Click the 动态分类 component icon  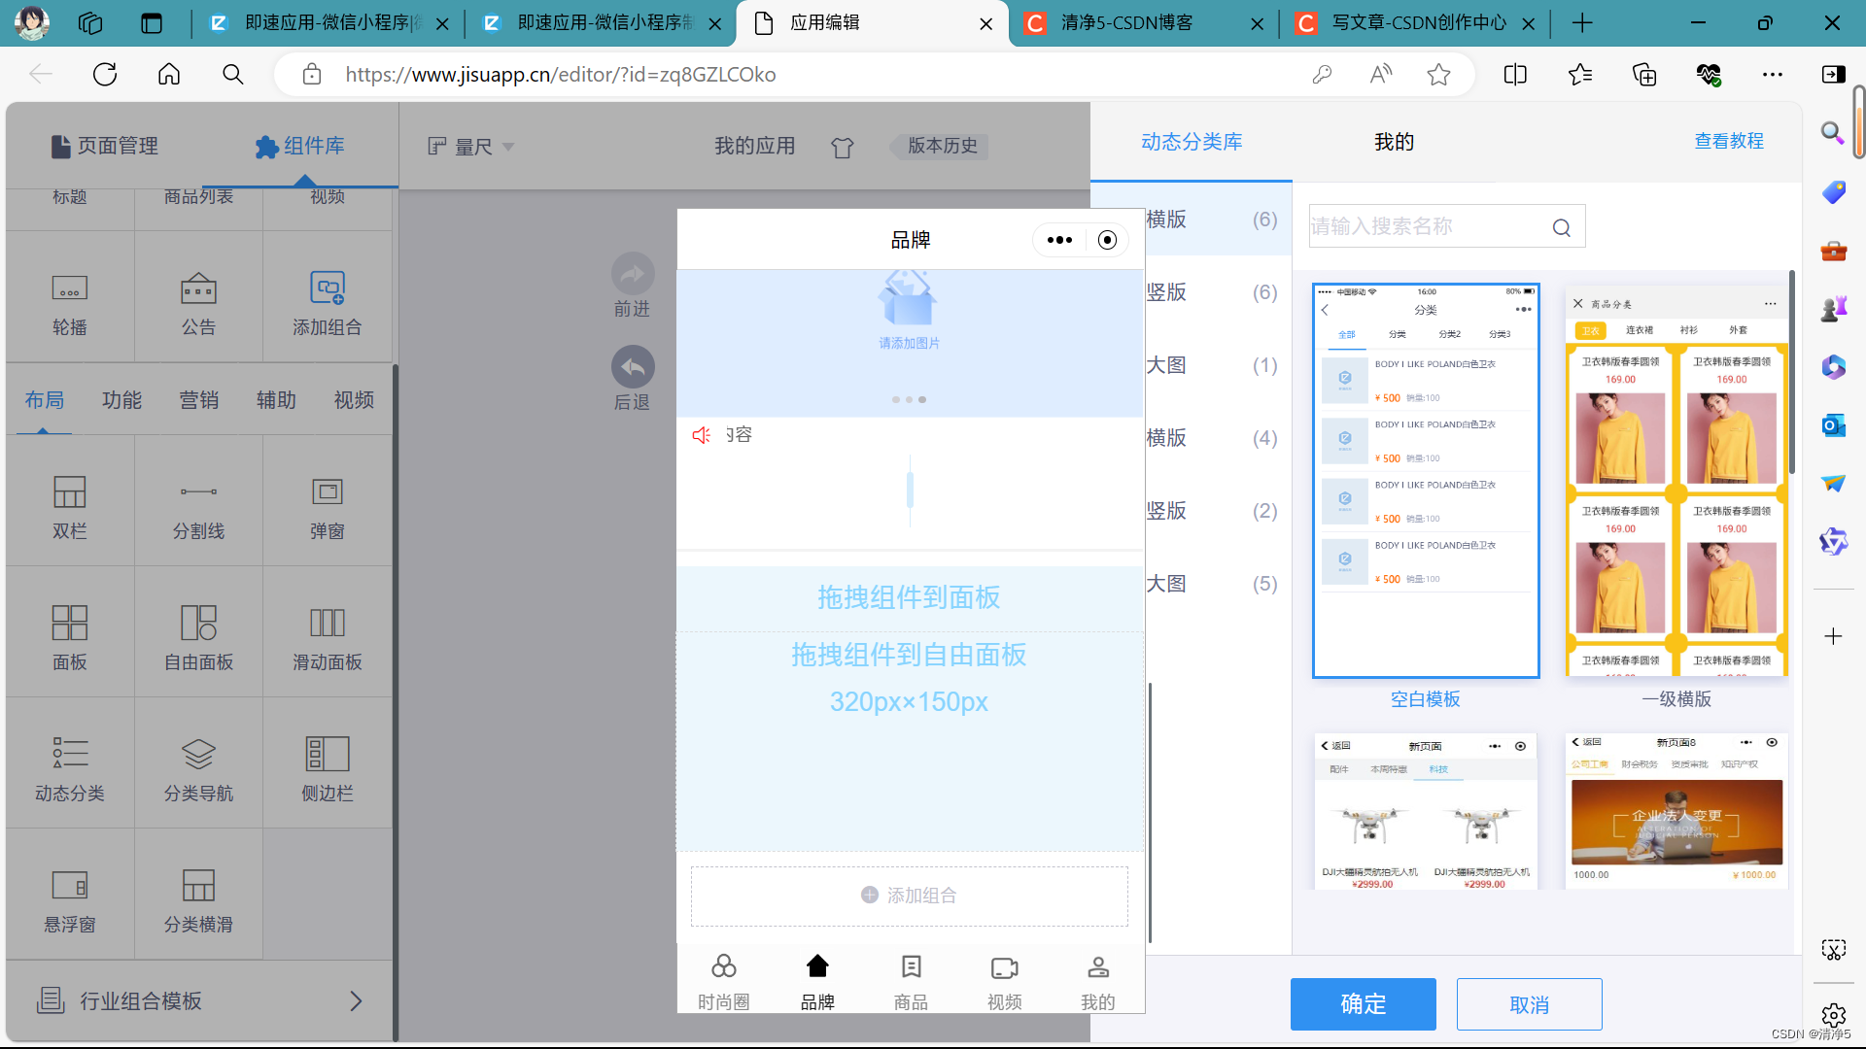tap(69, 754)
